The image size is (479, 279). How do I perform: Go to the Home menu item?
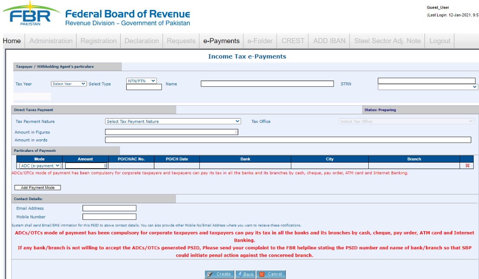point(12,41)
